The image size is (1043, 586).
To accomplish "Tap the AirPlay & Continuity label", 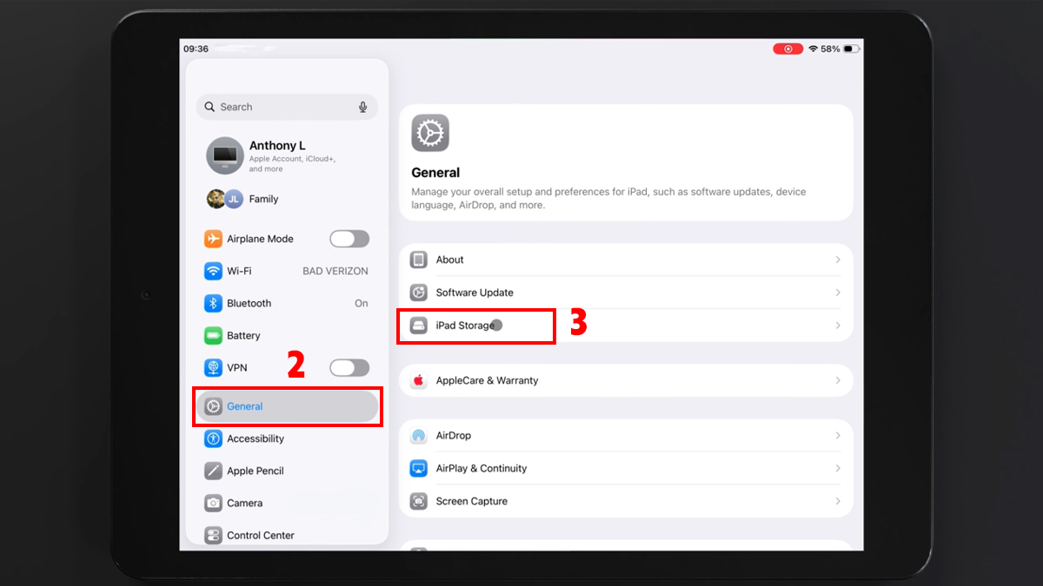I will (482, 469).
